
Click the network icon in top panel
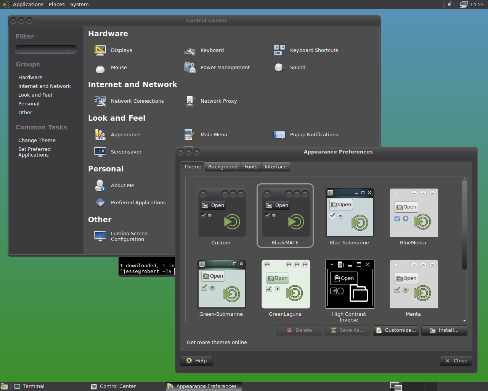(x=464, y=5)
